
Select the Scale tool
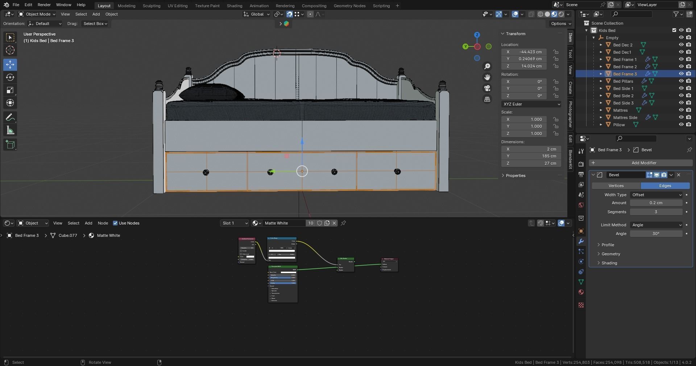(x=10, y=90)
